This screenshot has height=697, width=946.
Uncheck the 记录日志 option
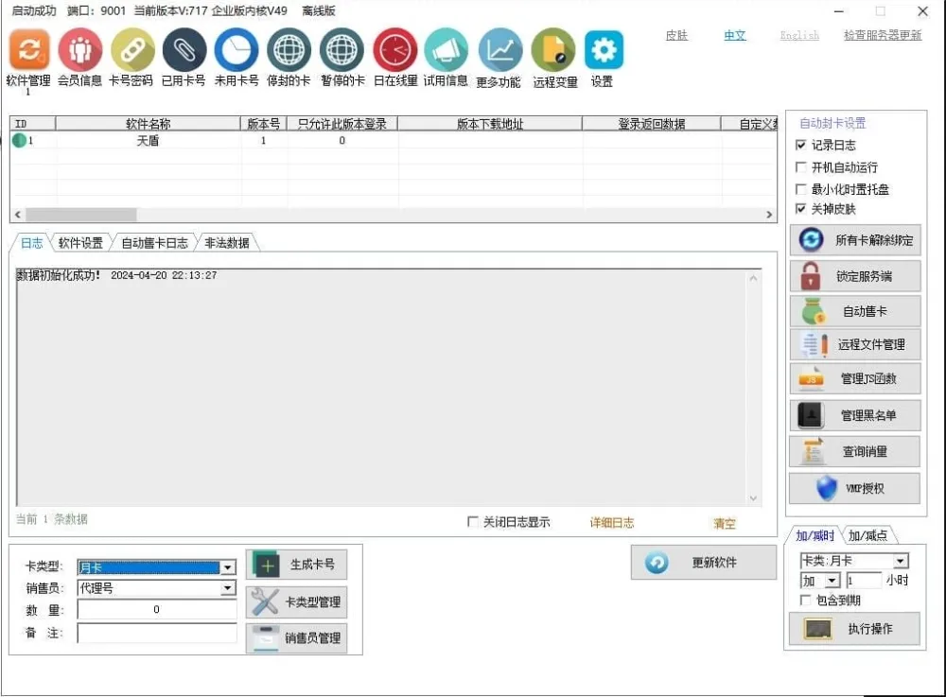tap(799, 145)
